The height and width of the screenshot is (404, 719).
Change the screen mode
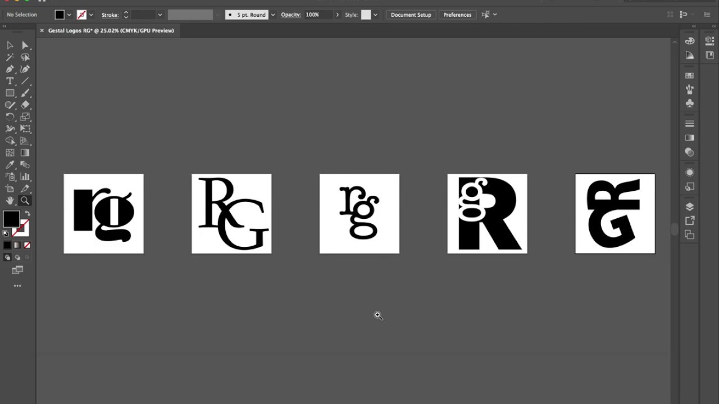(x=17, y=270)
